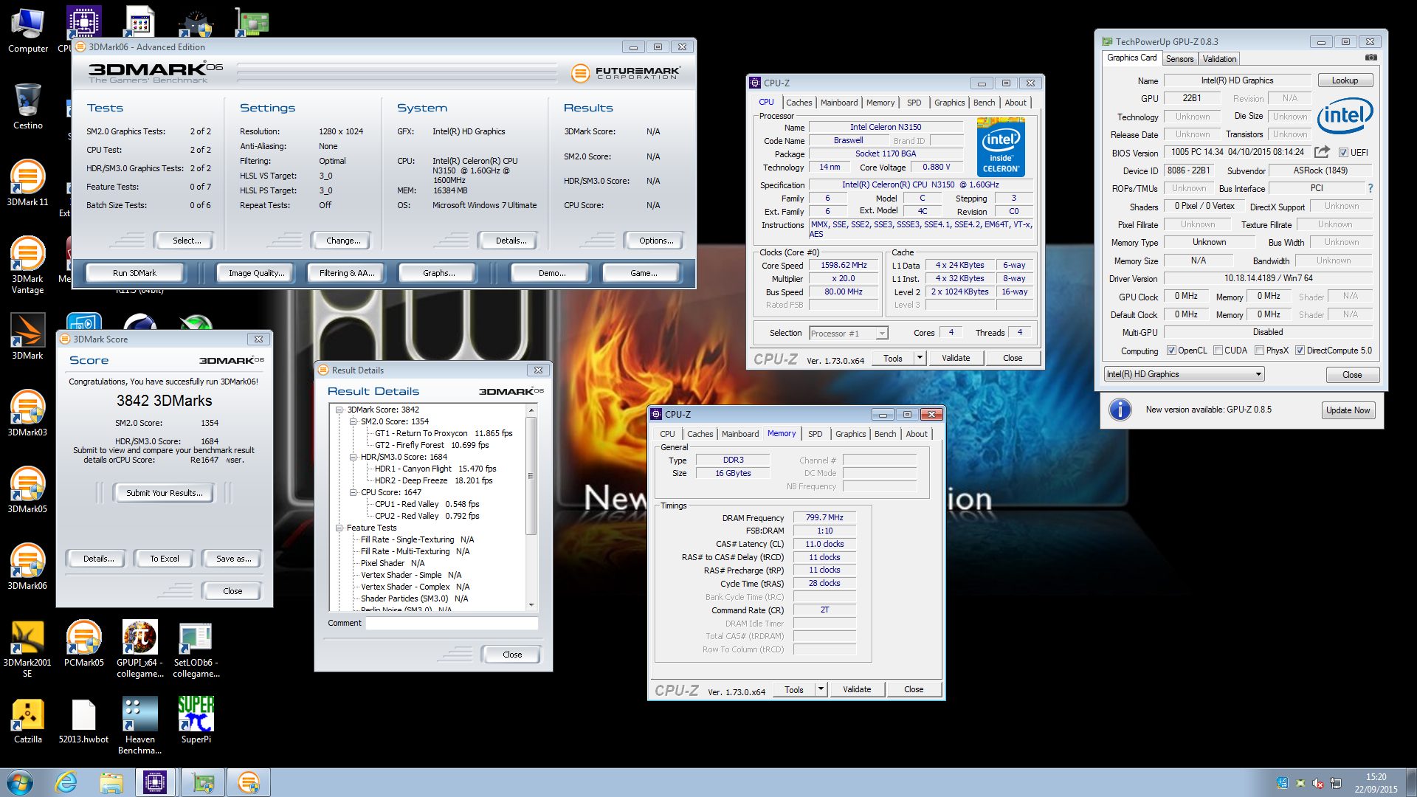Open Validation tab in GPU-Z
1417x797 pixels.
click(x=1219, y=59)
